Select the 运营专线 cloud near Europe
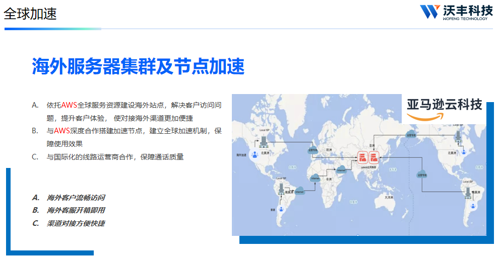Viewport: 499px width, 260px height. (x=312, y=149)
